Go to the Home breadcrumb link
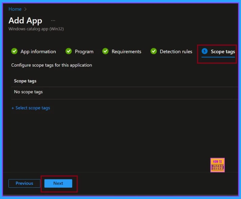 tap(15, 9)
